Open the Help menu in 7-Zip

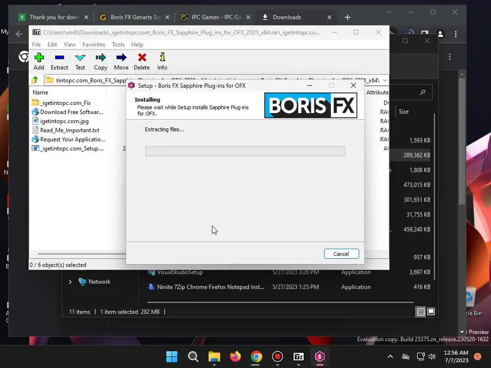point(137,45)
